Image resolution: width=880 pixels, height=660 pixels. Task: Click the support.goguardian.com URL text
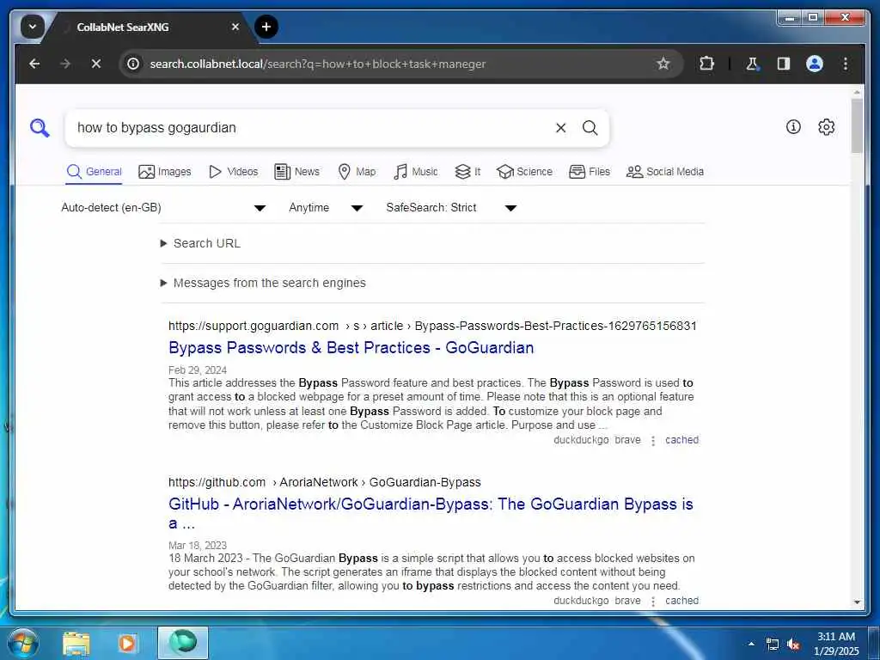click(432, 326)
